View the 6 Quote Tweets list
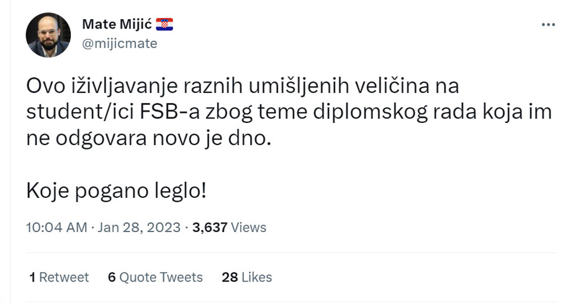The image size is (571, 304). tap(155, 277)
